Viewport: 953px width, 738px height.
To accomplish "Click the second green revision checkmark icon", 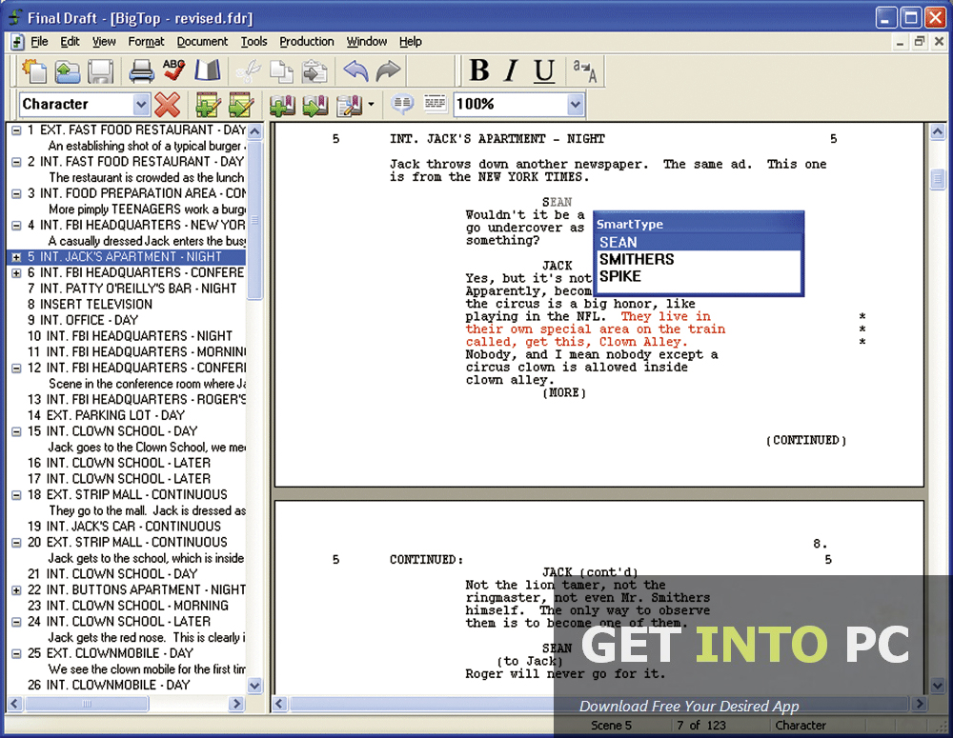I will click(241, 105).
